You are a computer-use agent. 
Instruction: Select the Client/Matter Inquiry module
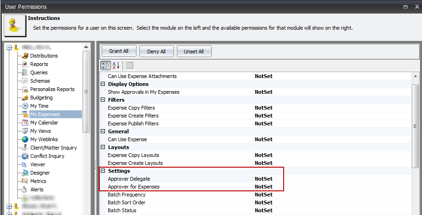(x=53, y=148)
